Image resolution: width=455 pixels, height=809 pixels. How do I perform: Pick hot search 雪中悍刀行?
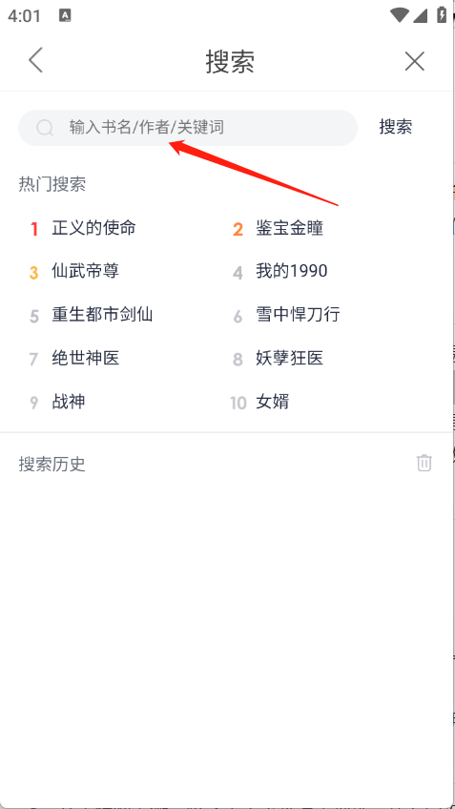(298, 315)
